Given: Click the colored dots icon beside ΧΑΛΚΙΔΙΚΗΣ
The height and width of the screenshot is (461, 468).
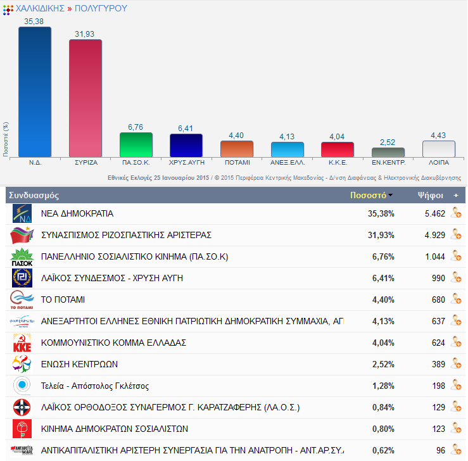Looking at the screenshot, I should pos(8,10).
